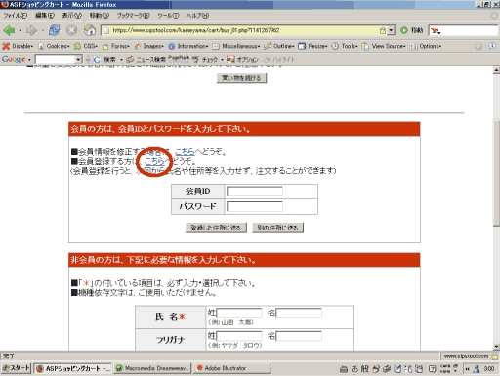This screenshot has width=500, height=376.
Task: Open the Outline developer toolbar menu
Action: 279,46
